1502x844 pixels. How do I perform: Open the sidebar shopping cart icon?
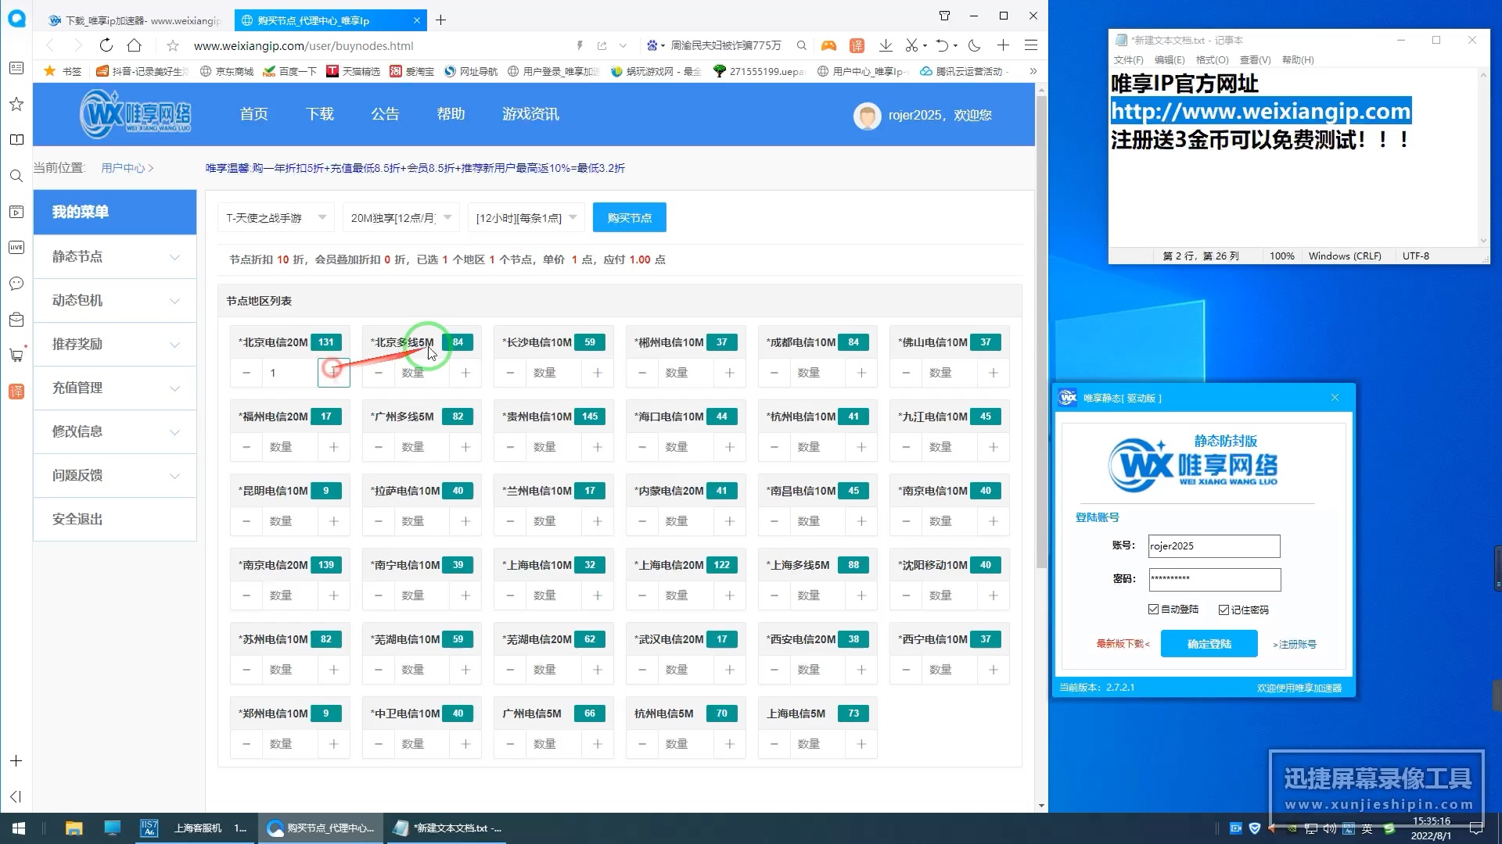point(16,355)
